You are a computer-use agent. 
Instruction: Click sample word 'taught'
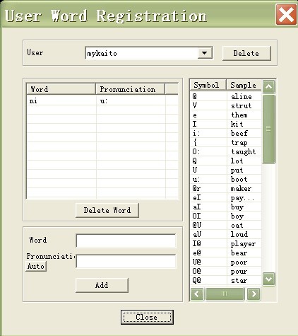click(243, 151)
